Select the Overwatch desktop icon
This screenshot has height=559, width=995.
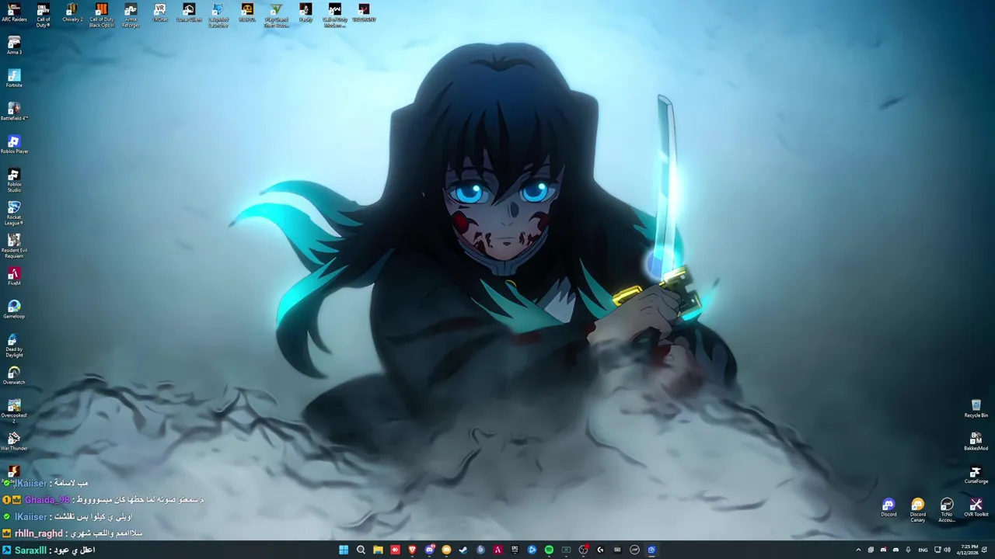[14, 375]
